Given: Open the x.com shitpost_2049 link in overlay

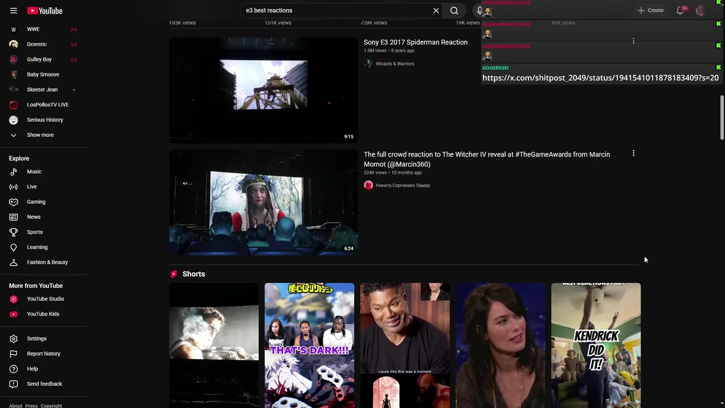Looking at the screenshot, I should [x=600, y=78].
